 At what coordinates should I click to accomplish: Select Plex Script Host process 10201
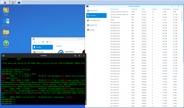coord(146,79)
